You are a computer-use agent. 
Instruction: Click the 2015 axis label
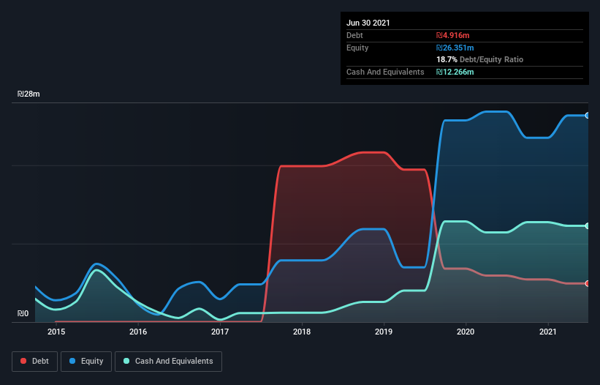coord(56,332)
